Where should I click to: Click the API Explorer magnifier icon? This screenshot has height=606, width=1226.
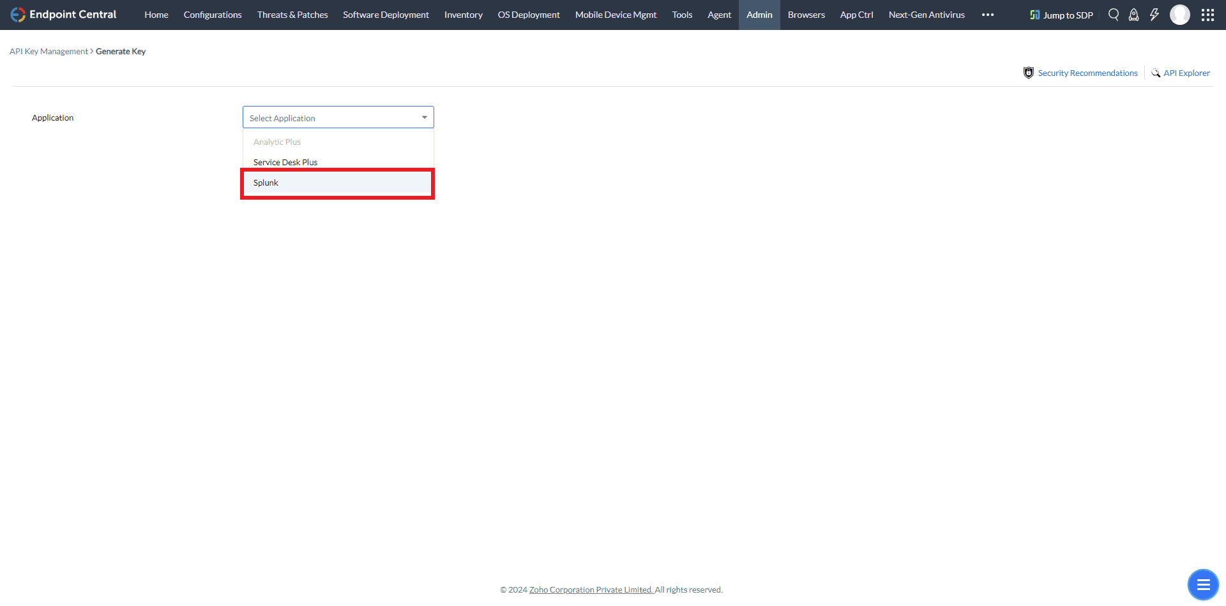tap(1156, 73)
